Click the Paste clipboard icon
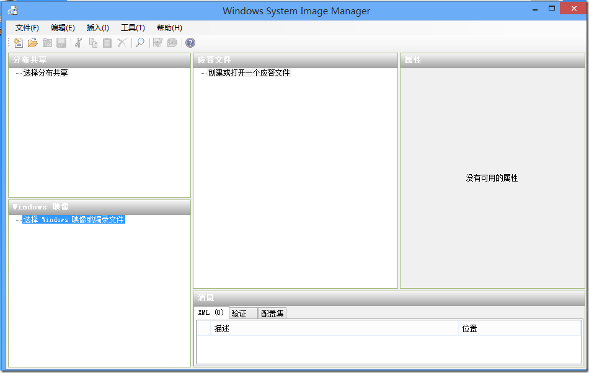The image size is (589, 373). click(107, 43)
